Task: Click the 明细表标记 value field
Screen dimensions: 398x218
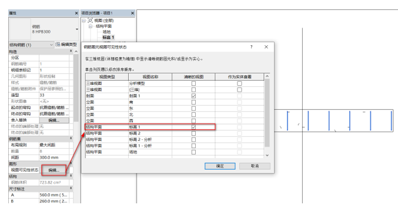Action: (54, 70)
